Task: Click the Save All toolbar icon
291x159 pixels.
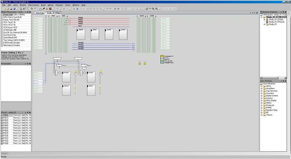Action: 14,9
